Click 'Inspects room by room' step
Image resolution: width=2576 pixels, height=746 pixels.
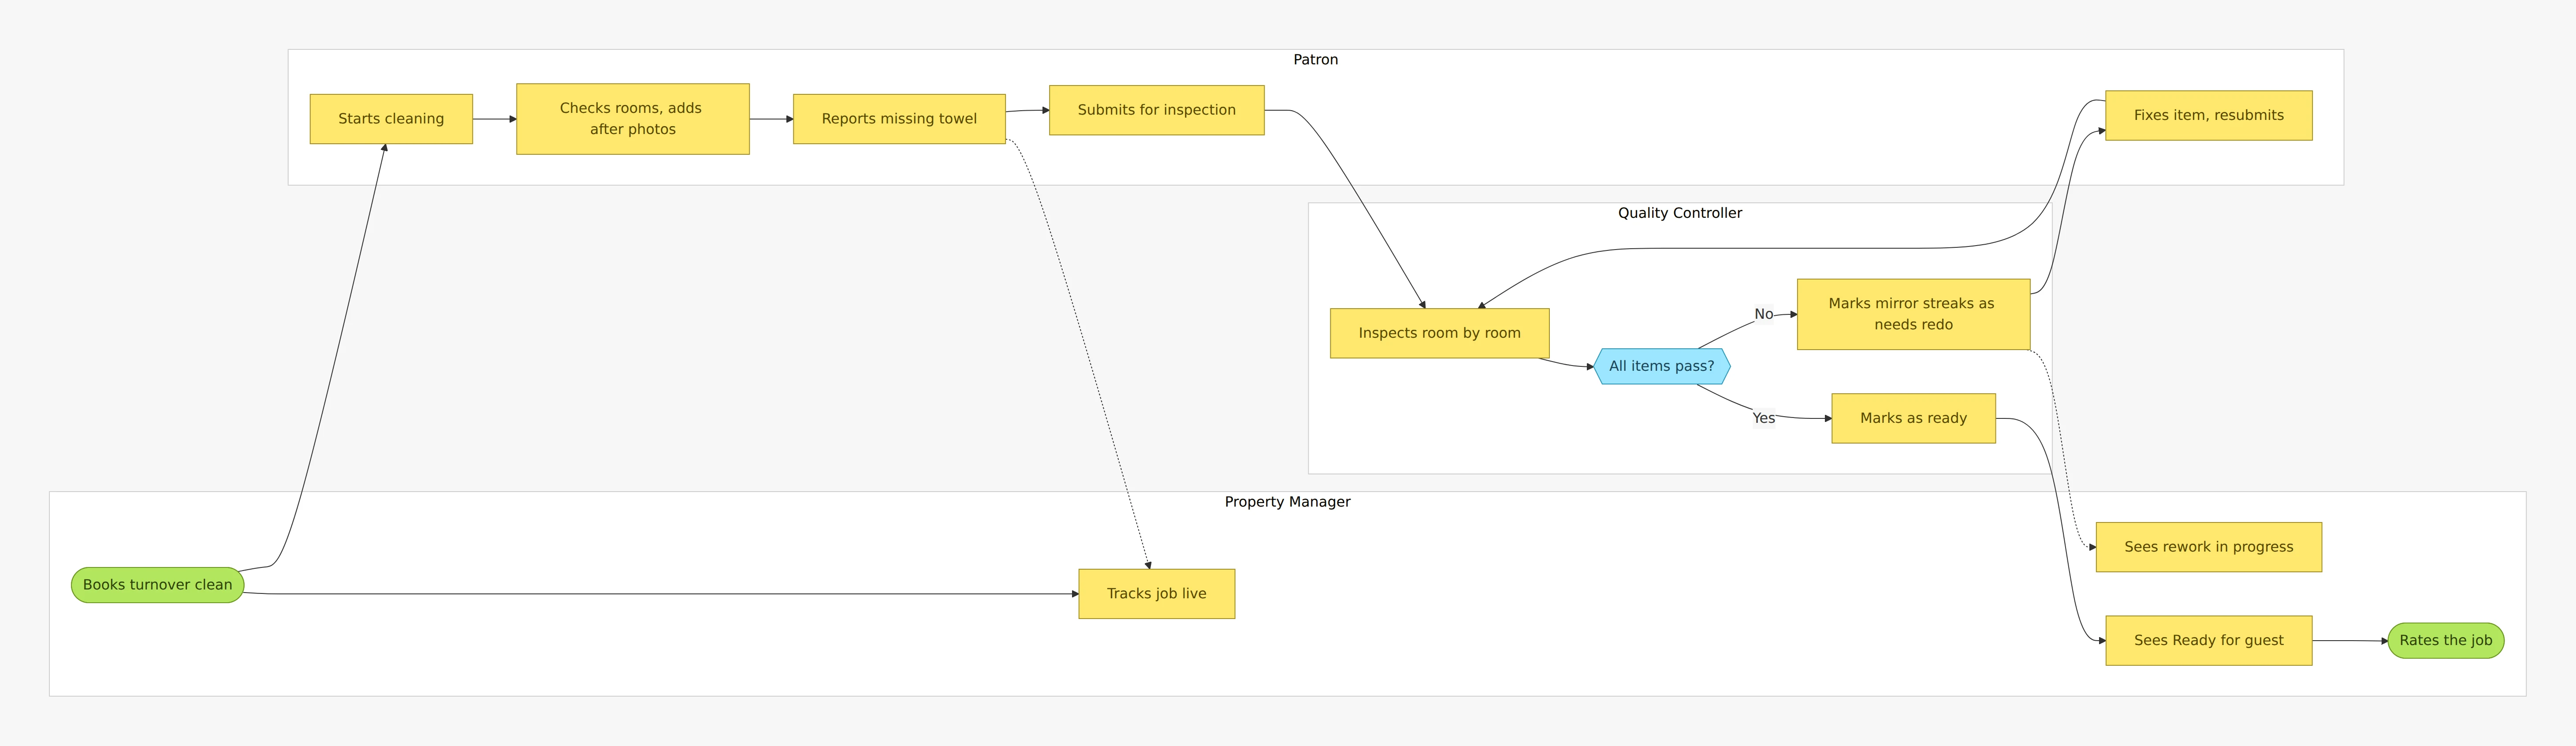click(x=1440, y=333)
